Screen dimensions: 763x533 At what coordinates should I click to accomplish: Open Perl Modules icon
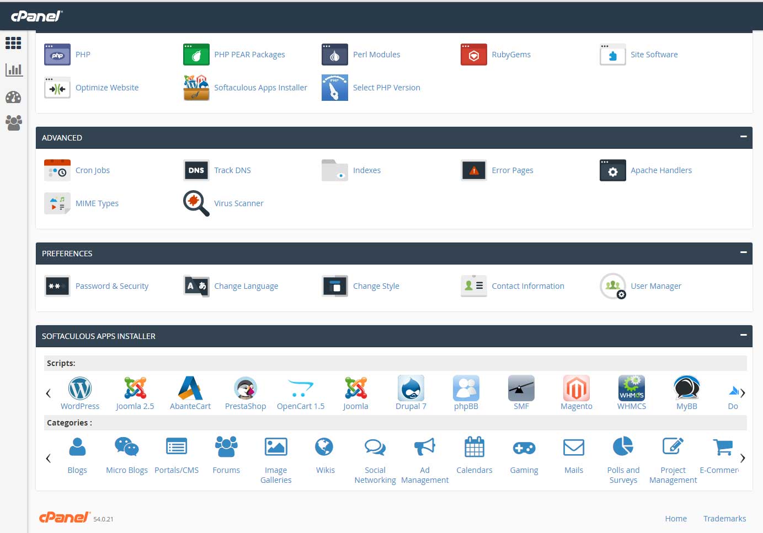[335, 55]
